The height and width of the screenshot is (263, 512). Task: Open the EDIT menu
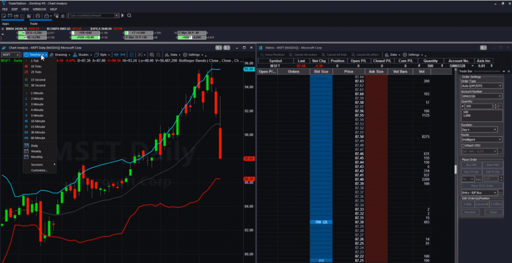pos(14,9)
